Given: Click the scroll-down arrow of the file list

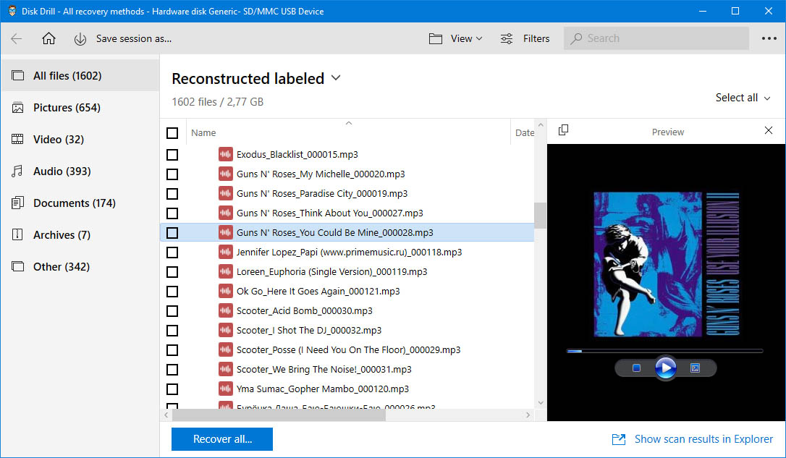Looking at the screenshot, I should pos(541,402).
